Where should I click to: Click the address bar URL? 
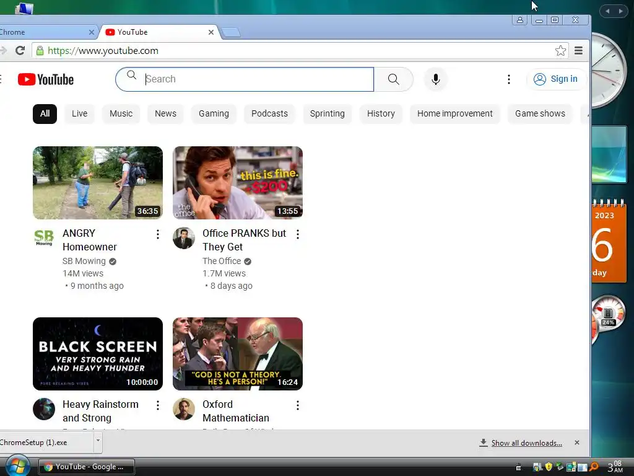[103, 51]
